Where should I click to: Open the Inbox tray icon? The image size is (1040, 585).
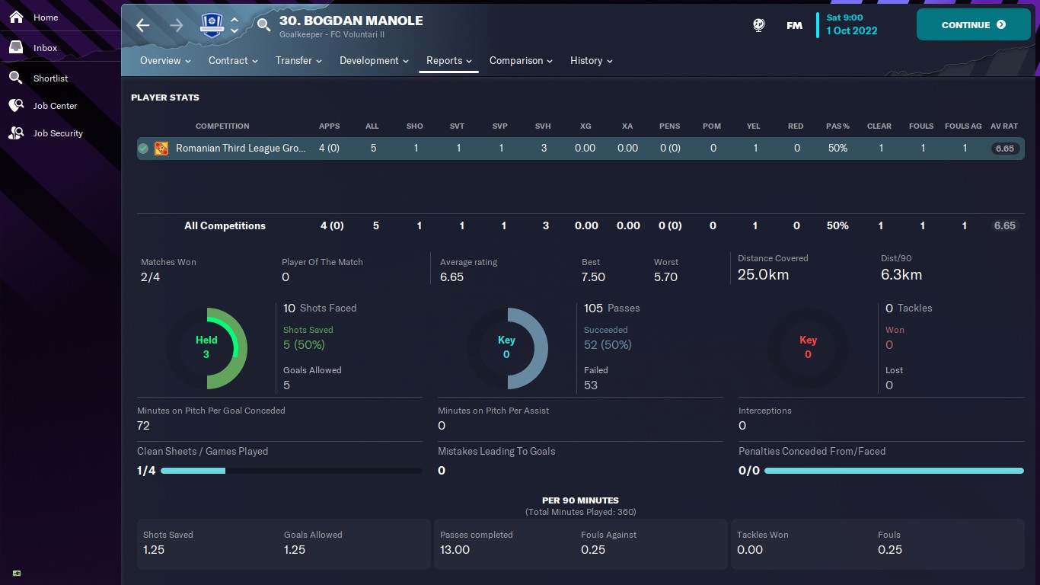click(16, 47)
